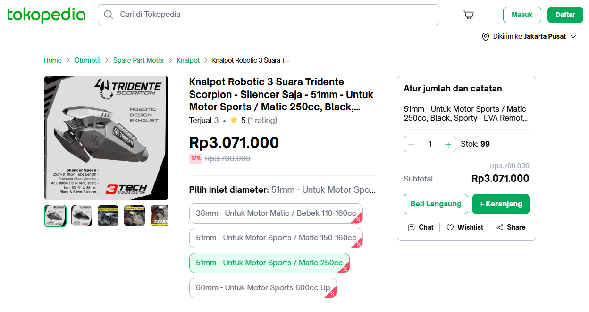Screen dimensions: 589x312
Task: Click the Tokopedia logo
Action: click(x=46, y=15)
